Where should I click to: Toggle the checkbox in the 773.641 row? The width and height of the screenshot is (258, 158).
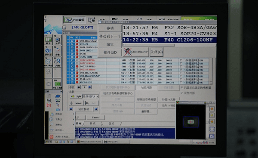tap(181, 82)
